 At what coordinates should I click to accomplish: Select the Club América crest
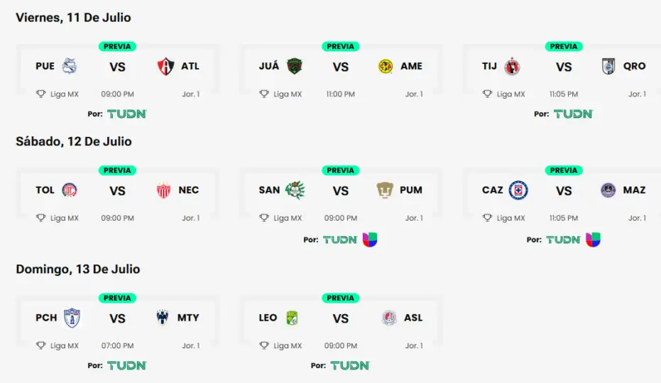click(386, 67)
